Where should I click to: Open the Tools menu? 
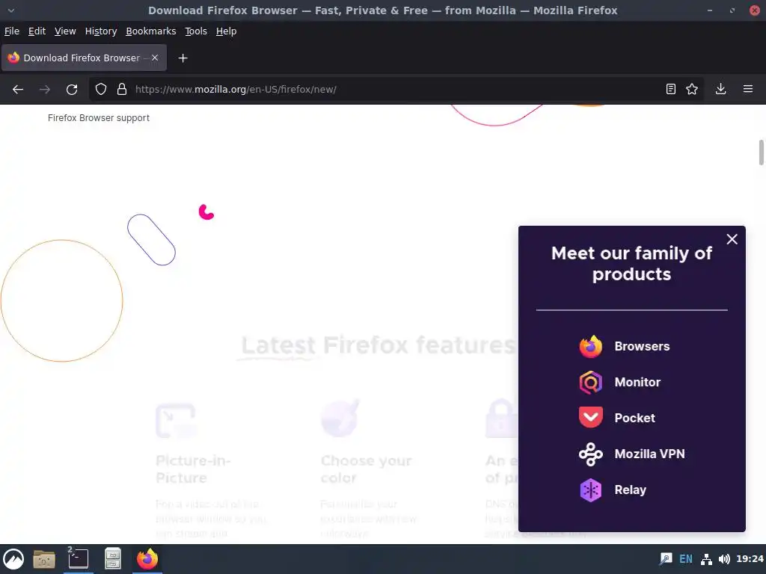click(x=195, y=31)
